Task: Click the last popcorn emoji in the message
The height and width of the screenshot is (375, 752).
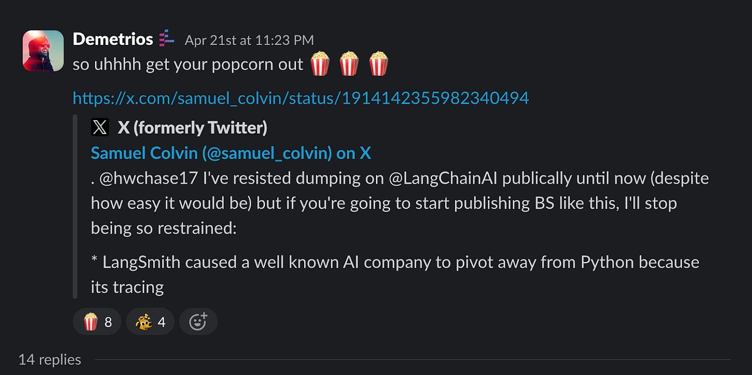Action: pos(378,64)
